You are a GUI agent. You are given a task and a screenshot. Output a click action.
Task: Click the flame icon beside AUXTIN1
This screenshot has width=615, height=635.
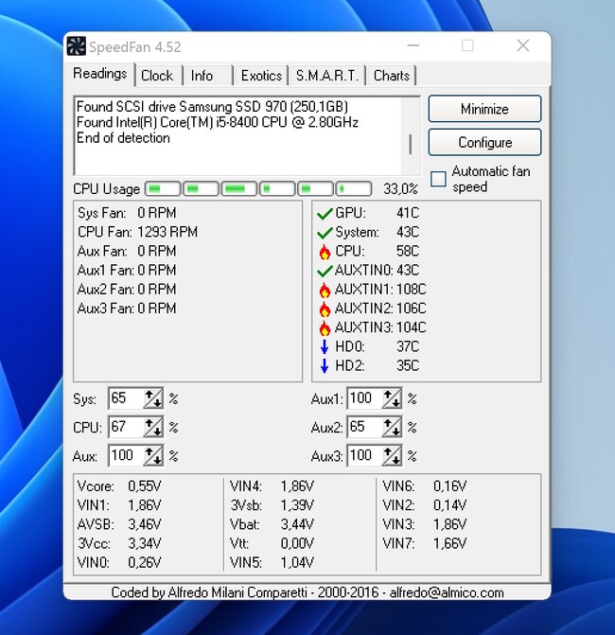click(325, 290)
